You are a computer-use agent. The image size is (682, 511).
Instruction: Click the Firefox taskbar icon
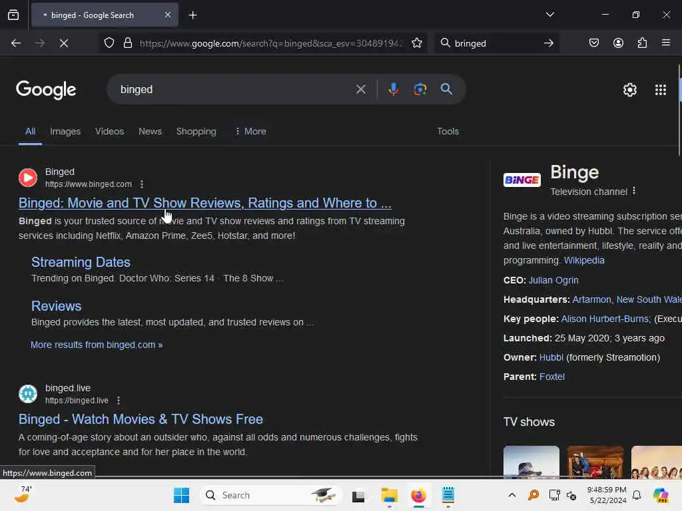point(418,495)
